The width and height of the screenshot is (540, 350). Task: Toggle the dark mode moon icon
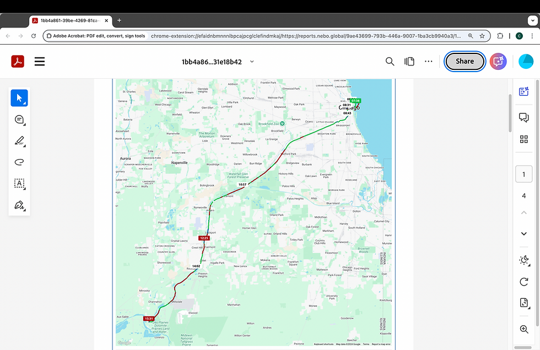[524, 260]
